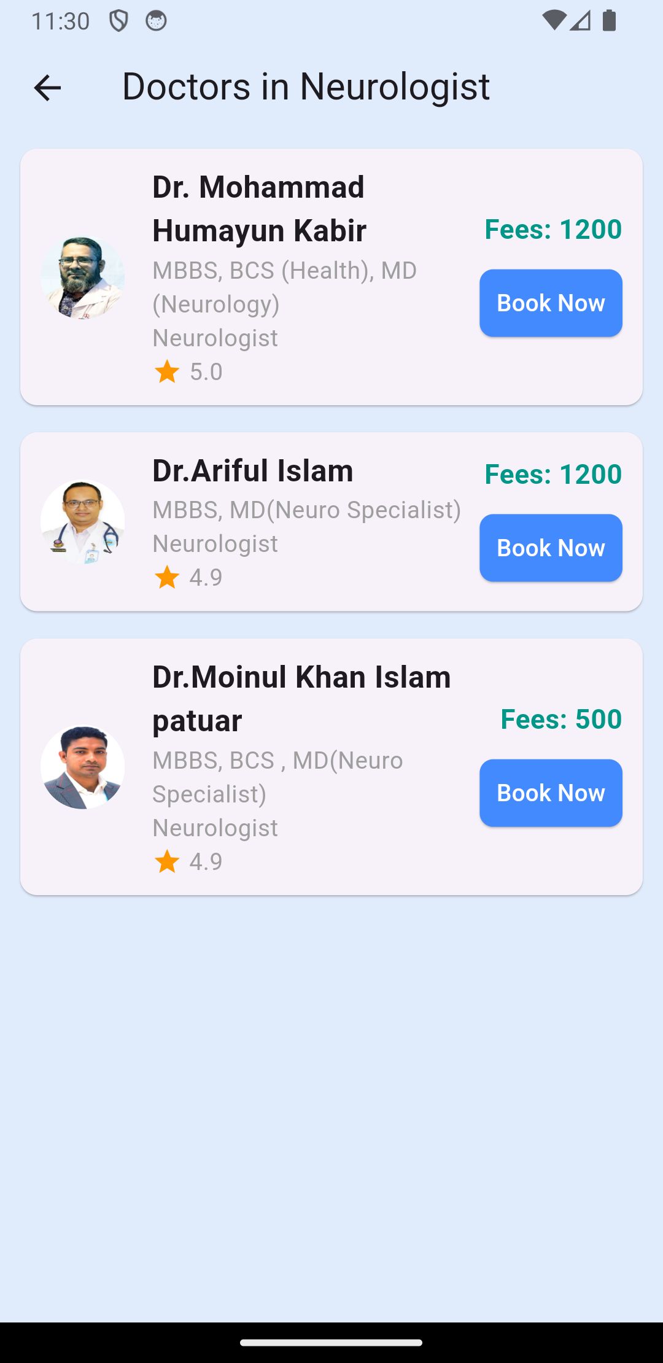Select the Dr.Moinul Khan Islam patuar name
The image size is (663, 1363).
click(301, 699)
